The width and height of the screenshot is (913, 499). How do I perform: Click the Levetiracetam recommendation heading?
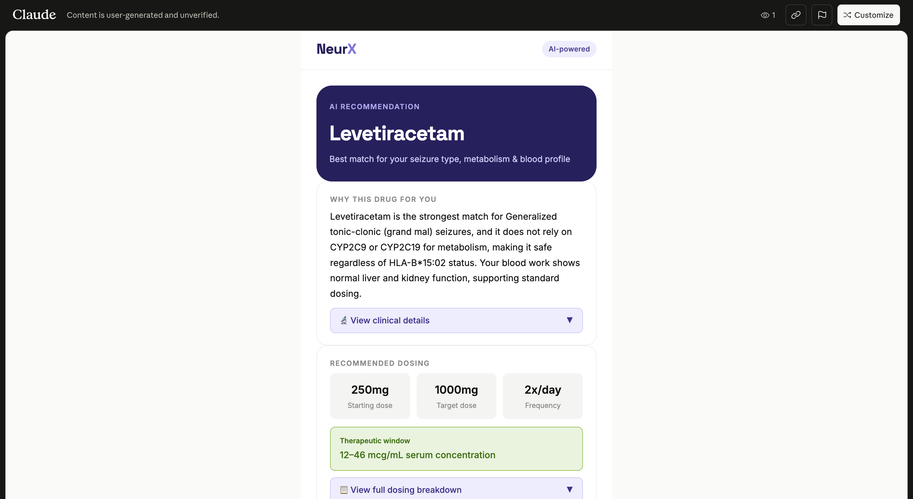(397, 133)
